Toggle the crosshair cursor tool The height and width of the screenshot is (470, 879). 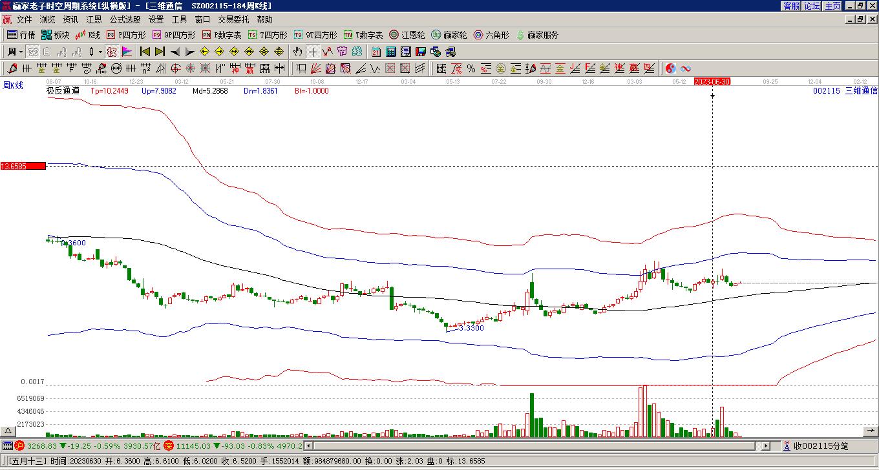[313, 52]
